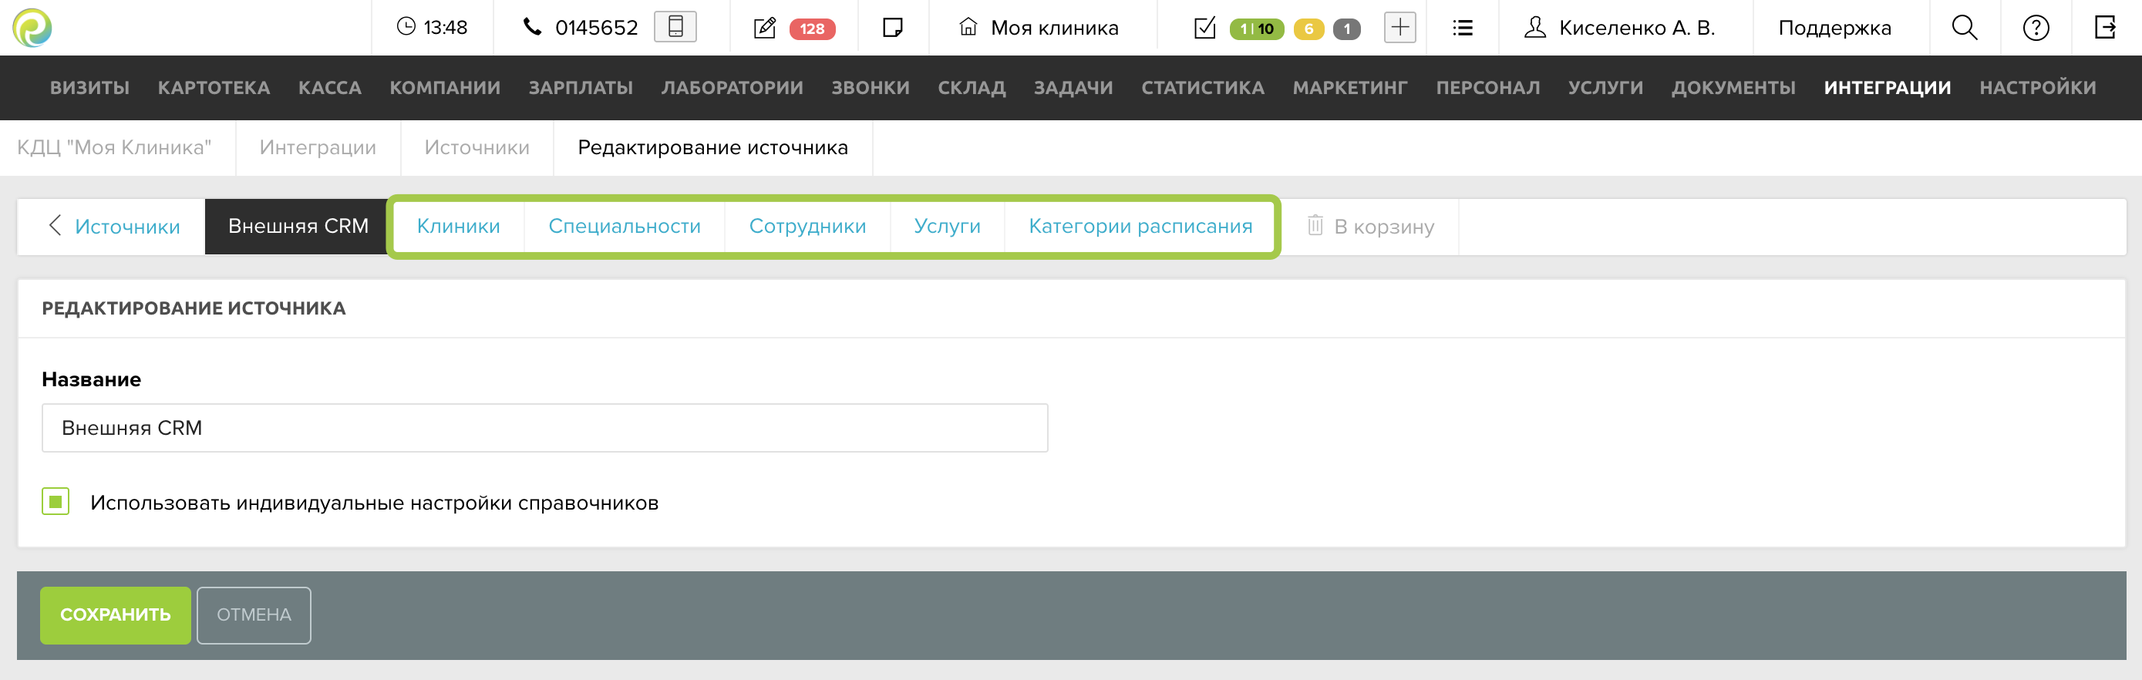Screen dimensions: 2142x680
Task: Click the red 128 notifications badge
Action: point(813,29)
